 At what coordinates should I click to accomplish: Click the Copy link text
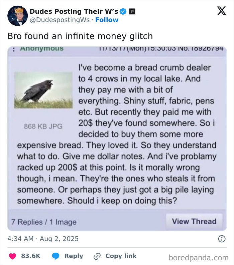(x=121, y=256)
